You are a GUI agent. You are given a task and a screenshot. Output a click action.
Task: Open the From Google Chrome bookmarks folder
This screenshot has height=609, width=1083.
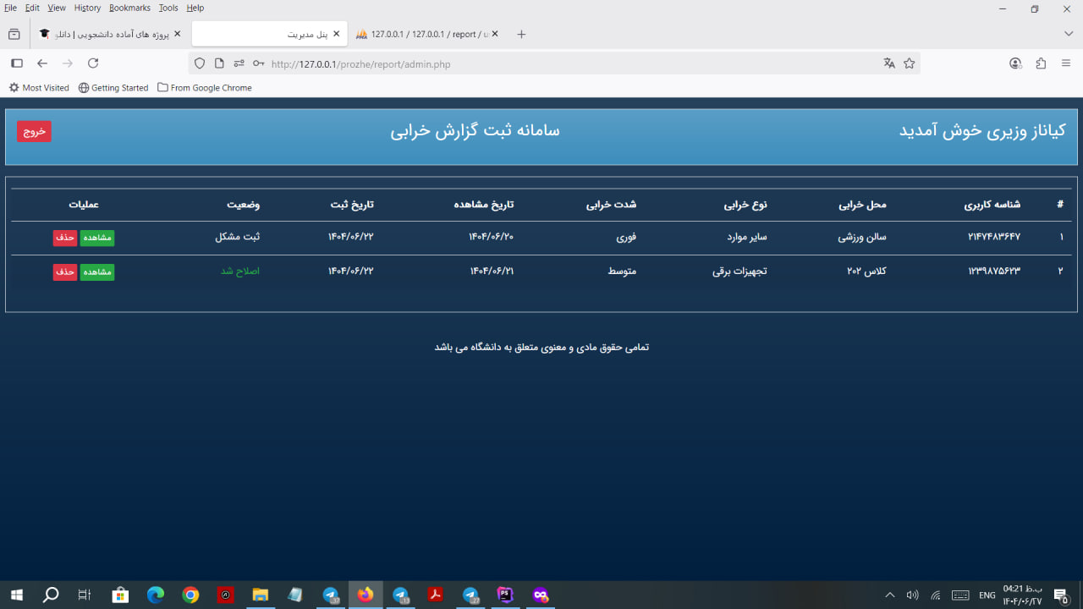(205, 88)
